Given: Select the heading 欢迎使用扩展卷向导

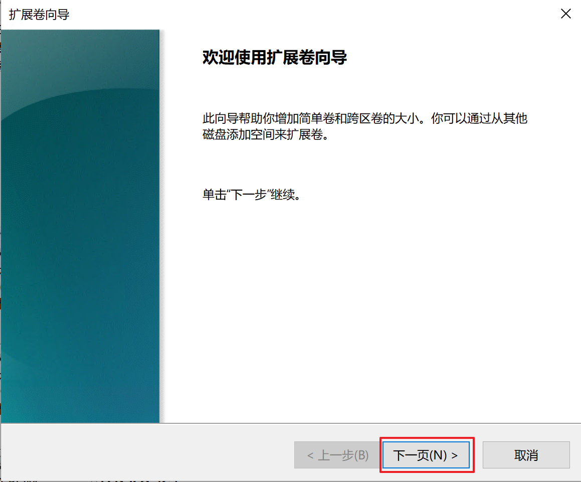Looking at the screenshot, I should coord(275,58).
